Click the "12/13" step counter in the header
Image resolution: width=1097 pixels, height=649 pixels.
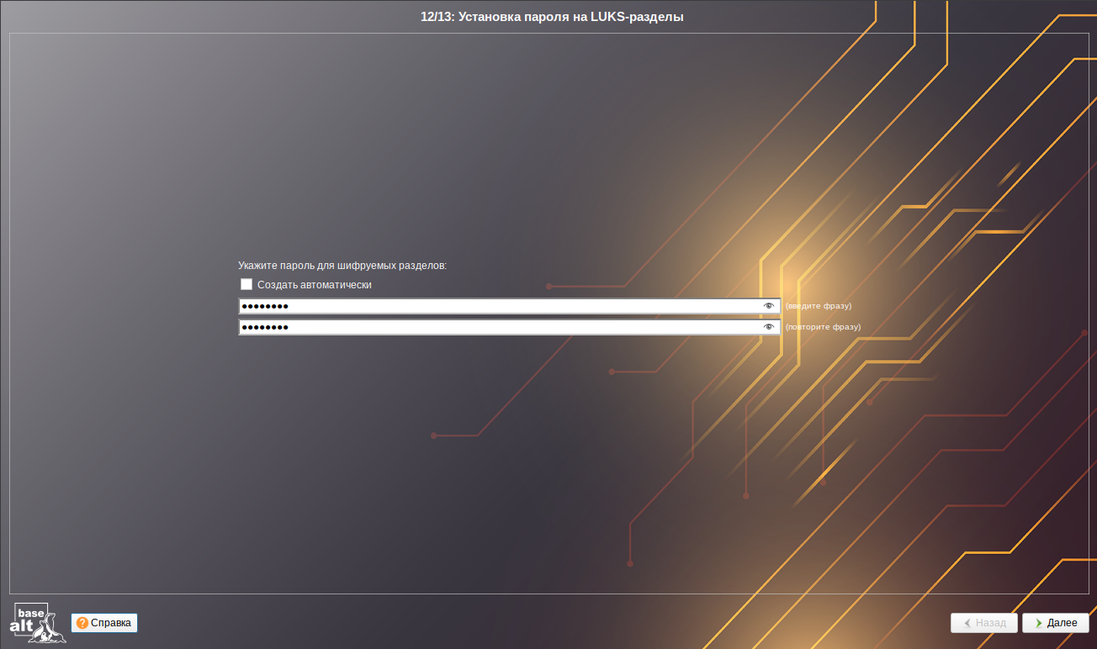436,17
